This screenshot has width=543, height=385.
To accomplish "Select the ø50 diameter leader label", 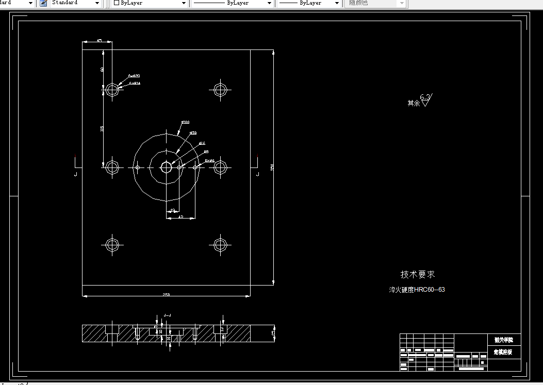I will click(x=193, y=133).
